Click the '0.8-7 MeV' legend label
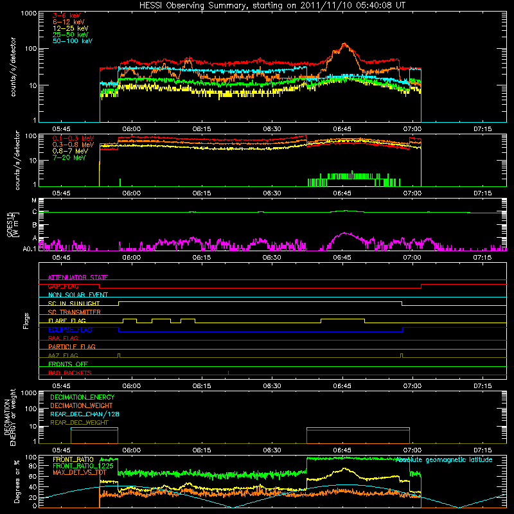 pyautogui.click(x=70, y=151)
